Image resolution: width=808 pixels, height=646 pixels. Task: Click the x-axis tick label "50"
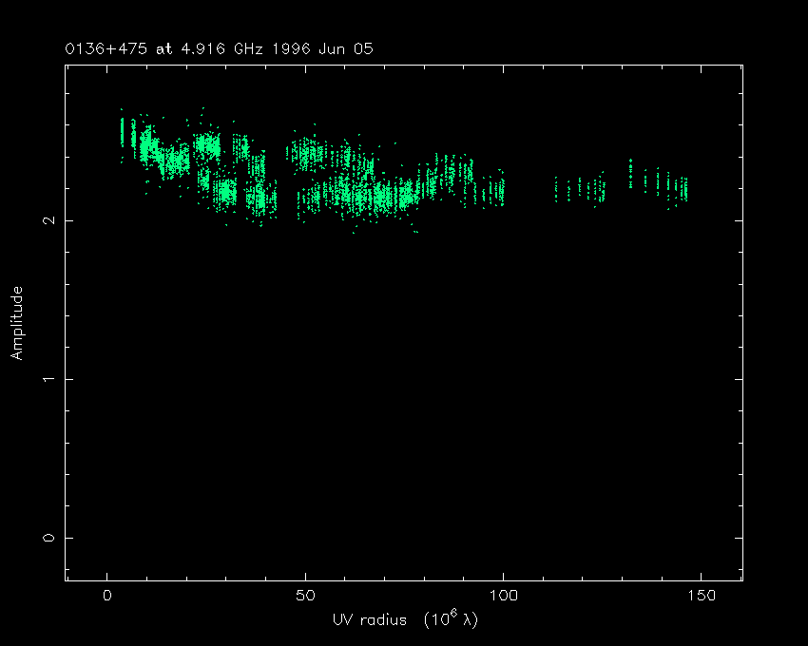point(305,596)
